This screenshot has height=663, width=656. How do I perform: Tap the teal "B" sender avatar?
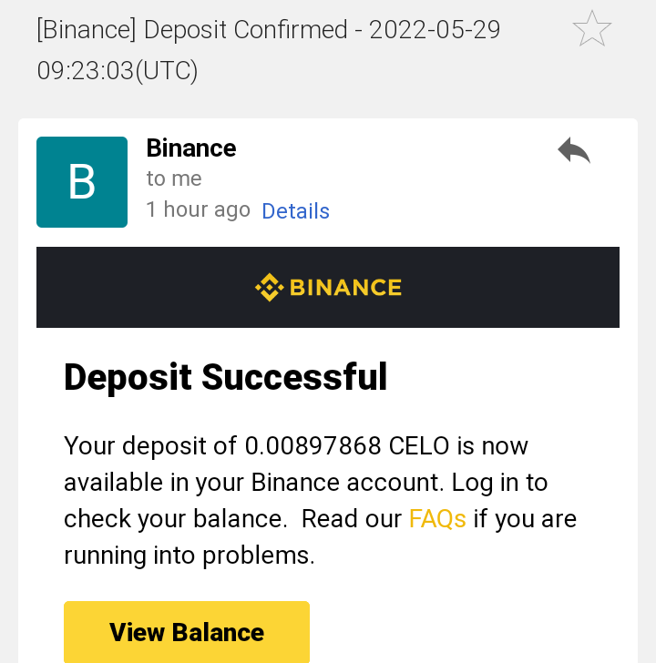pos(82,182)
